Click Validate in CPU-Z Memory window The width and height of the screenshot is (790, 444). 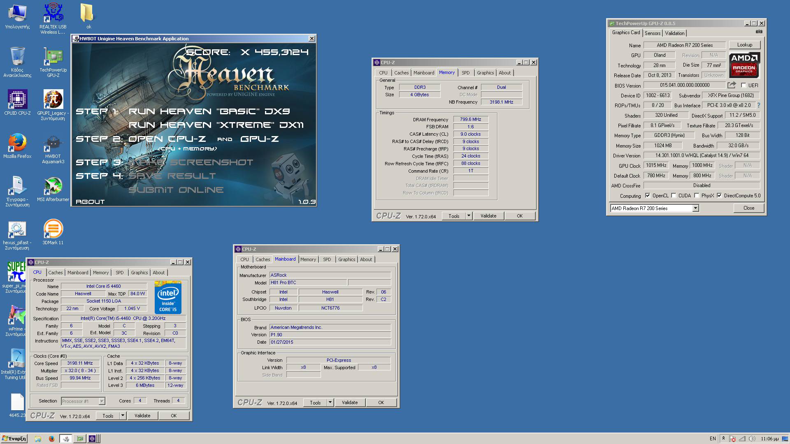(488, 216)
